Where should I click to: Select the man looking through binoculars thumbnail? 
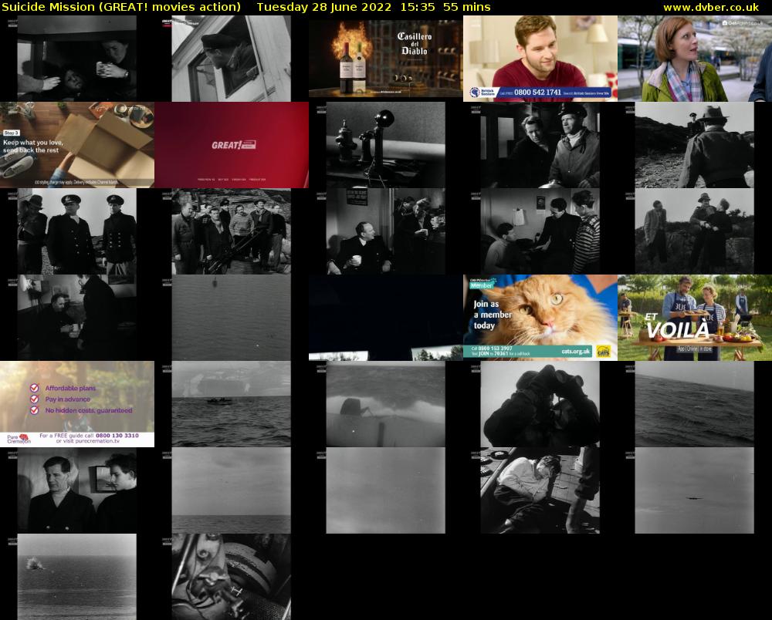click(x=540, y=404)
